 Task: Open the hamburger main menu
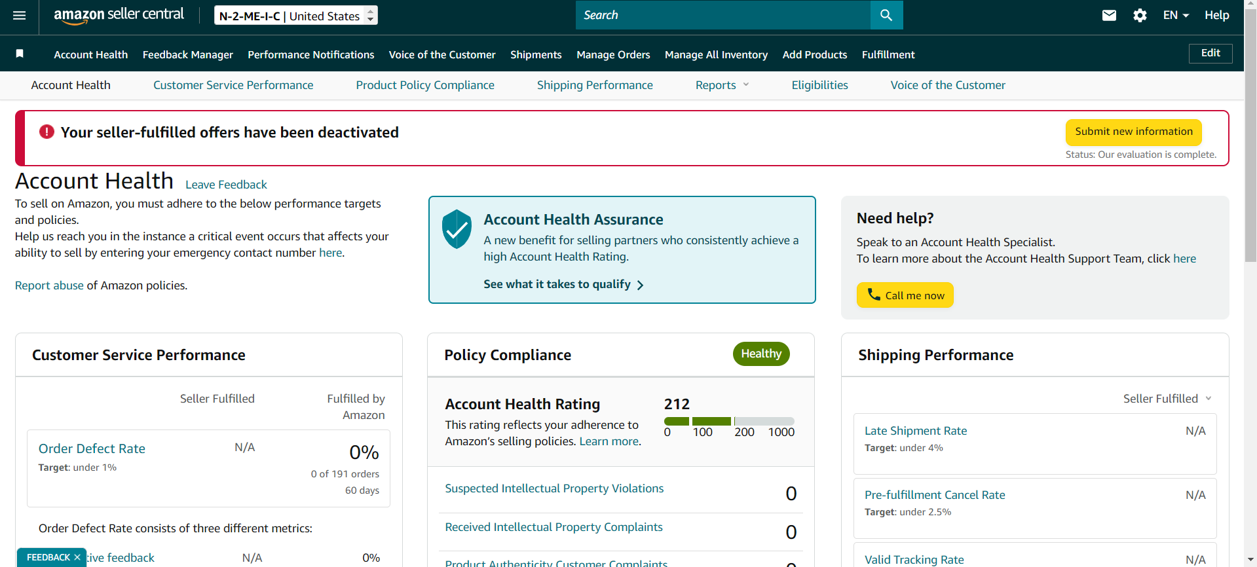tap(20, 16)
